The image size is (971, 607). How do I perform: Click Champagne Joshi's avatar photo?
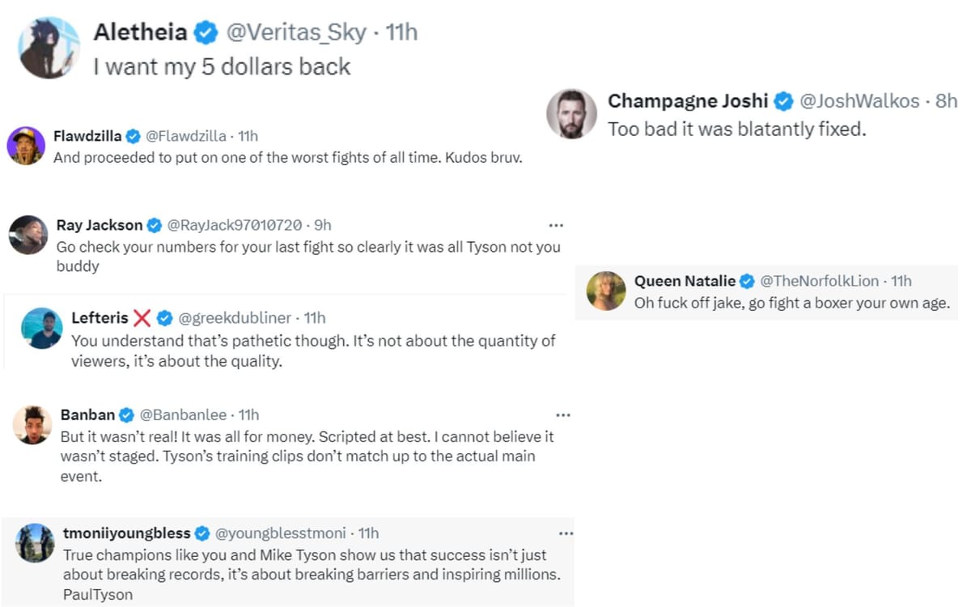click(572, 114)
